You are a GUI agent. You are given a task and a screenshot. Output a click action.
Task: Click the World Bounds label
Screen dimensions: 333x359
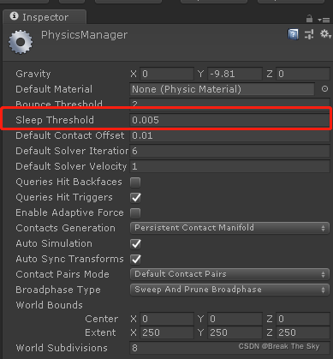(x=49, y=305)
